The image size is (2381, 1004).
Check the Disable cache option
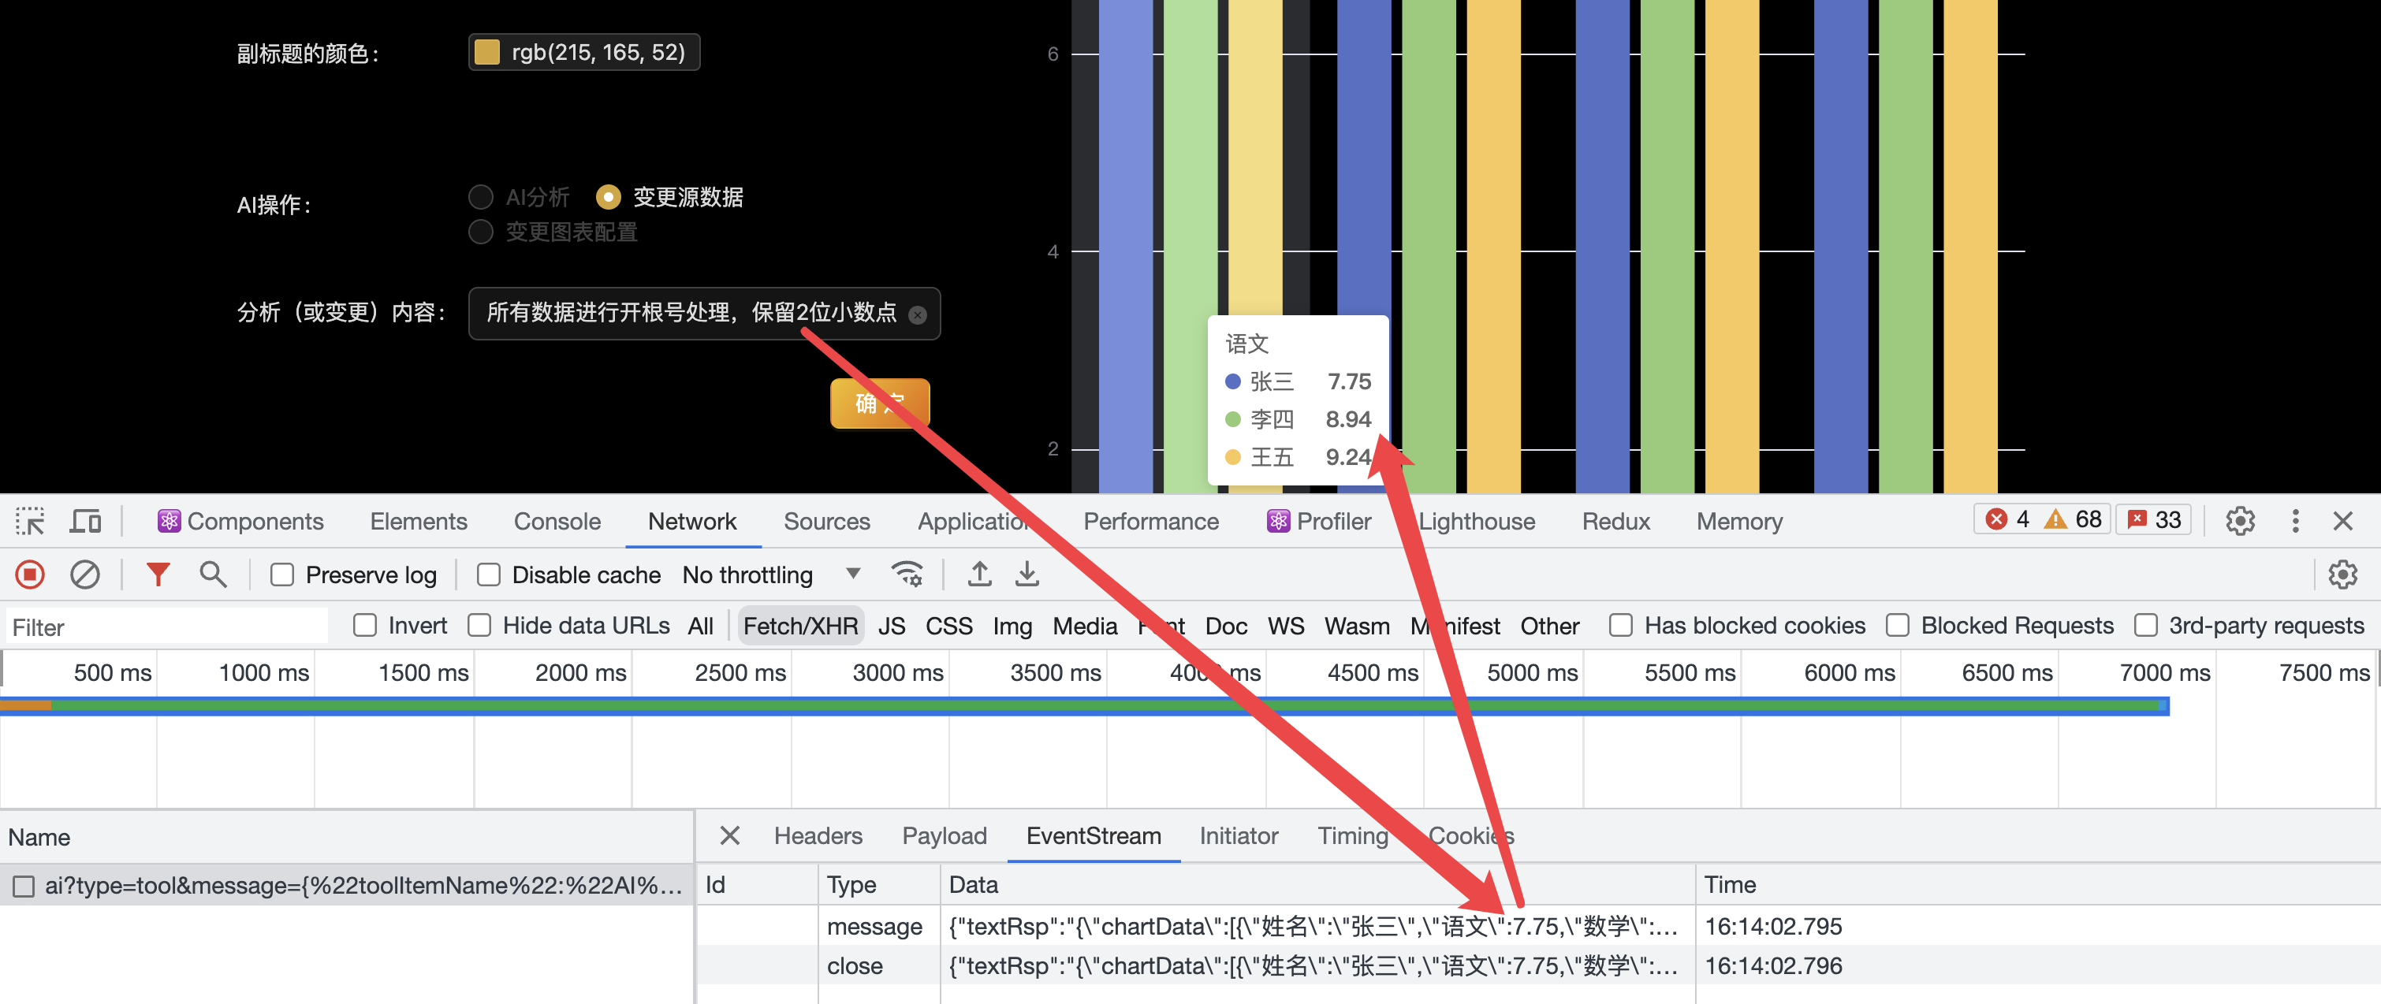coord(489,574)
